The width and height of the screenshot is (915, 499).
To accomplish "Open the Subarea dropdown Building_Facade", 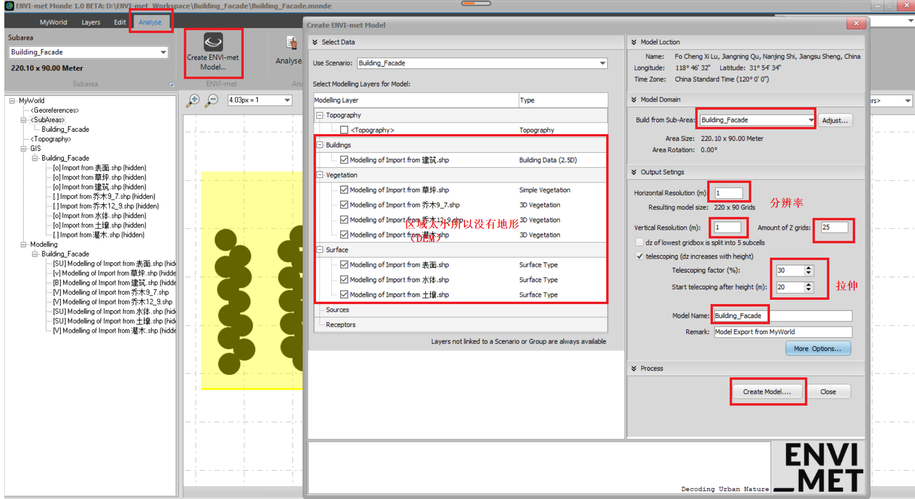I will 89,52.
